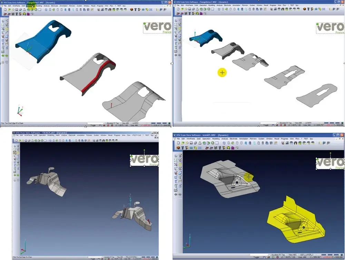Click the New file icon in three-part FlangeDemo1 window
345x260 pixels.
(x=5, y=10)
